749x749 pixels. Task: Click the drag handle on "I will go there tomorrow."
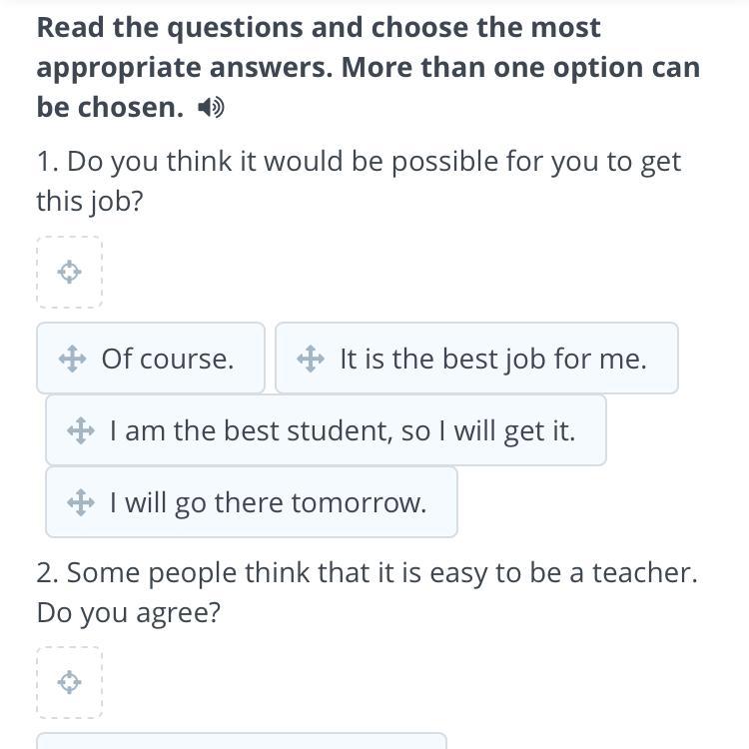click(x=81, y=502)
